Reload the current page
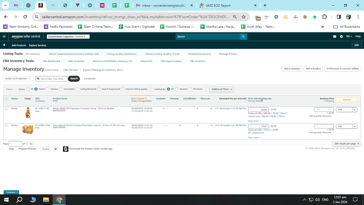 (25, 17)
